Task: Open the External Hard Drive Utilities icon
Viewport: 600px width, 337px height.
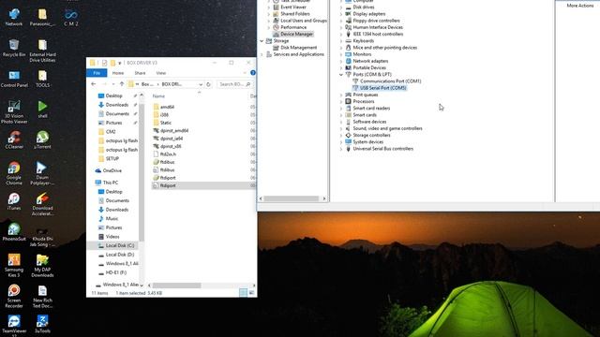Action: pos(42,51)
